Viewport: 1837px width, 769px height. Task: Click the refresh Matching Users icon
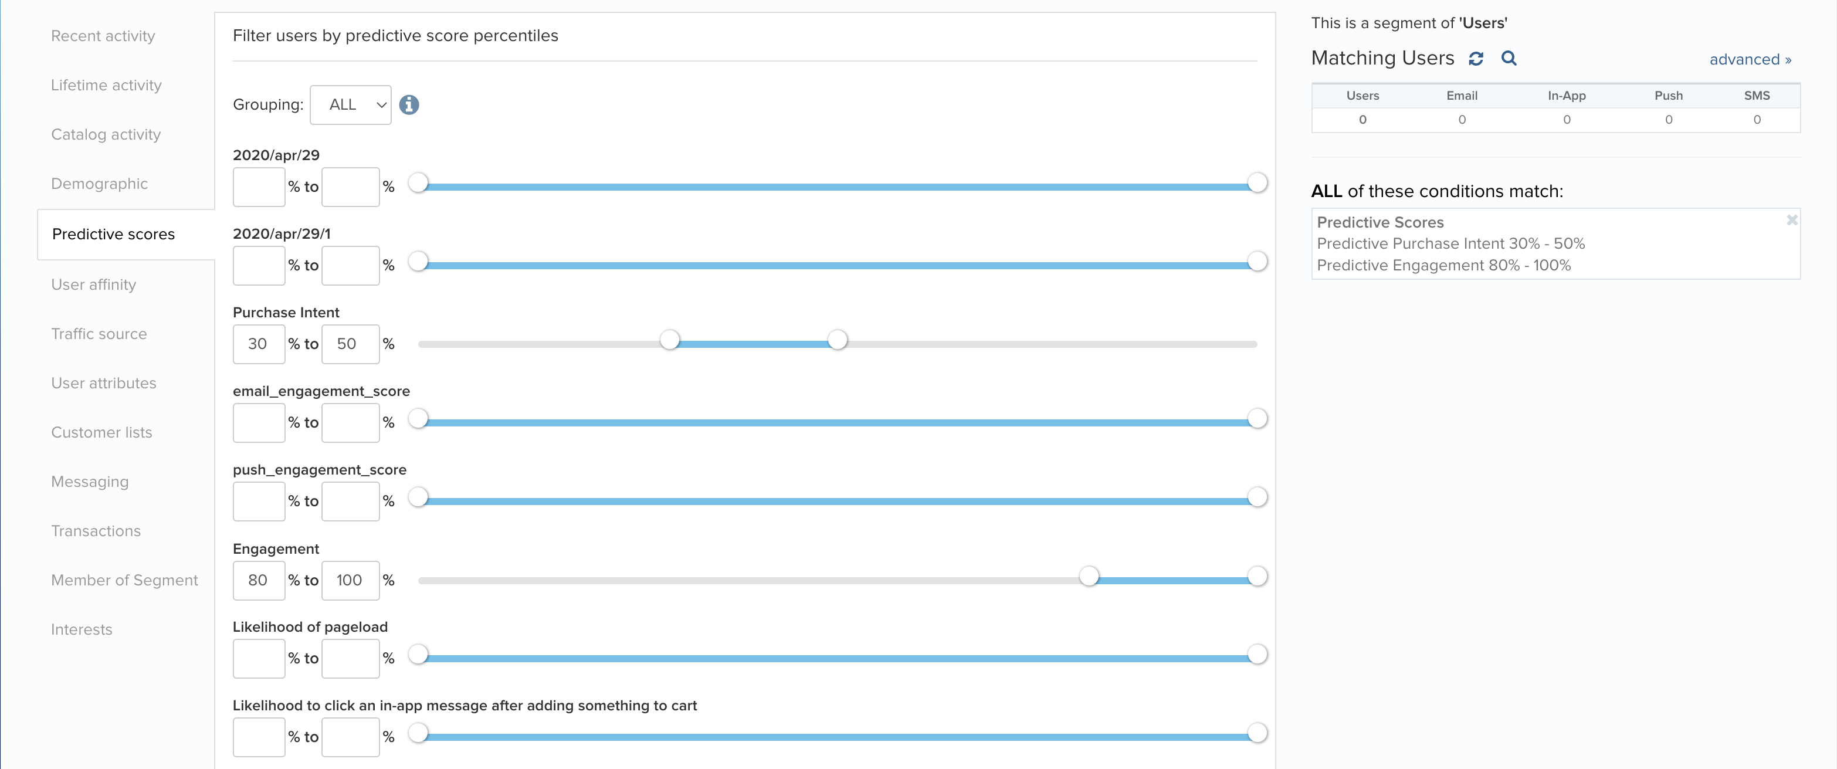coord(1476,59)
